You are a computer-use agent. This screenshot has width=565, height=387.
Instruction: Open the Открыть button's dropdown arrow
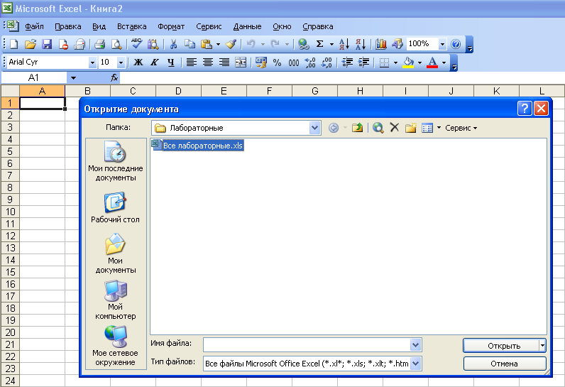point(542,346)
